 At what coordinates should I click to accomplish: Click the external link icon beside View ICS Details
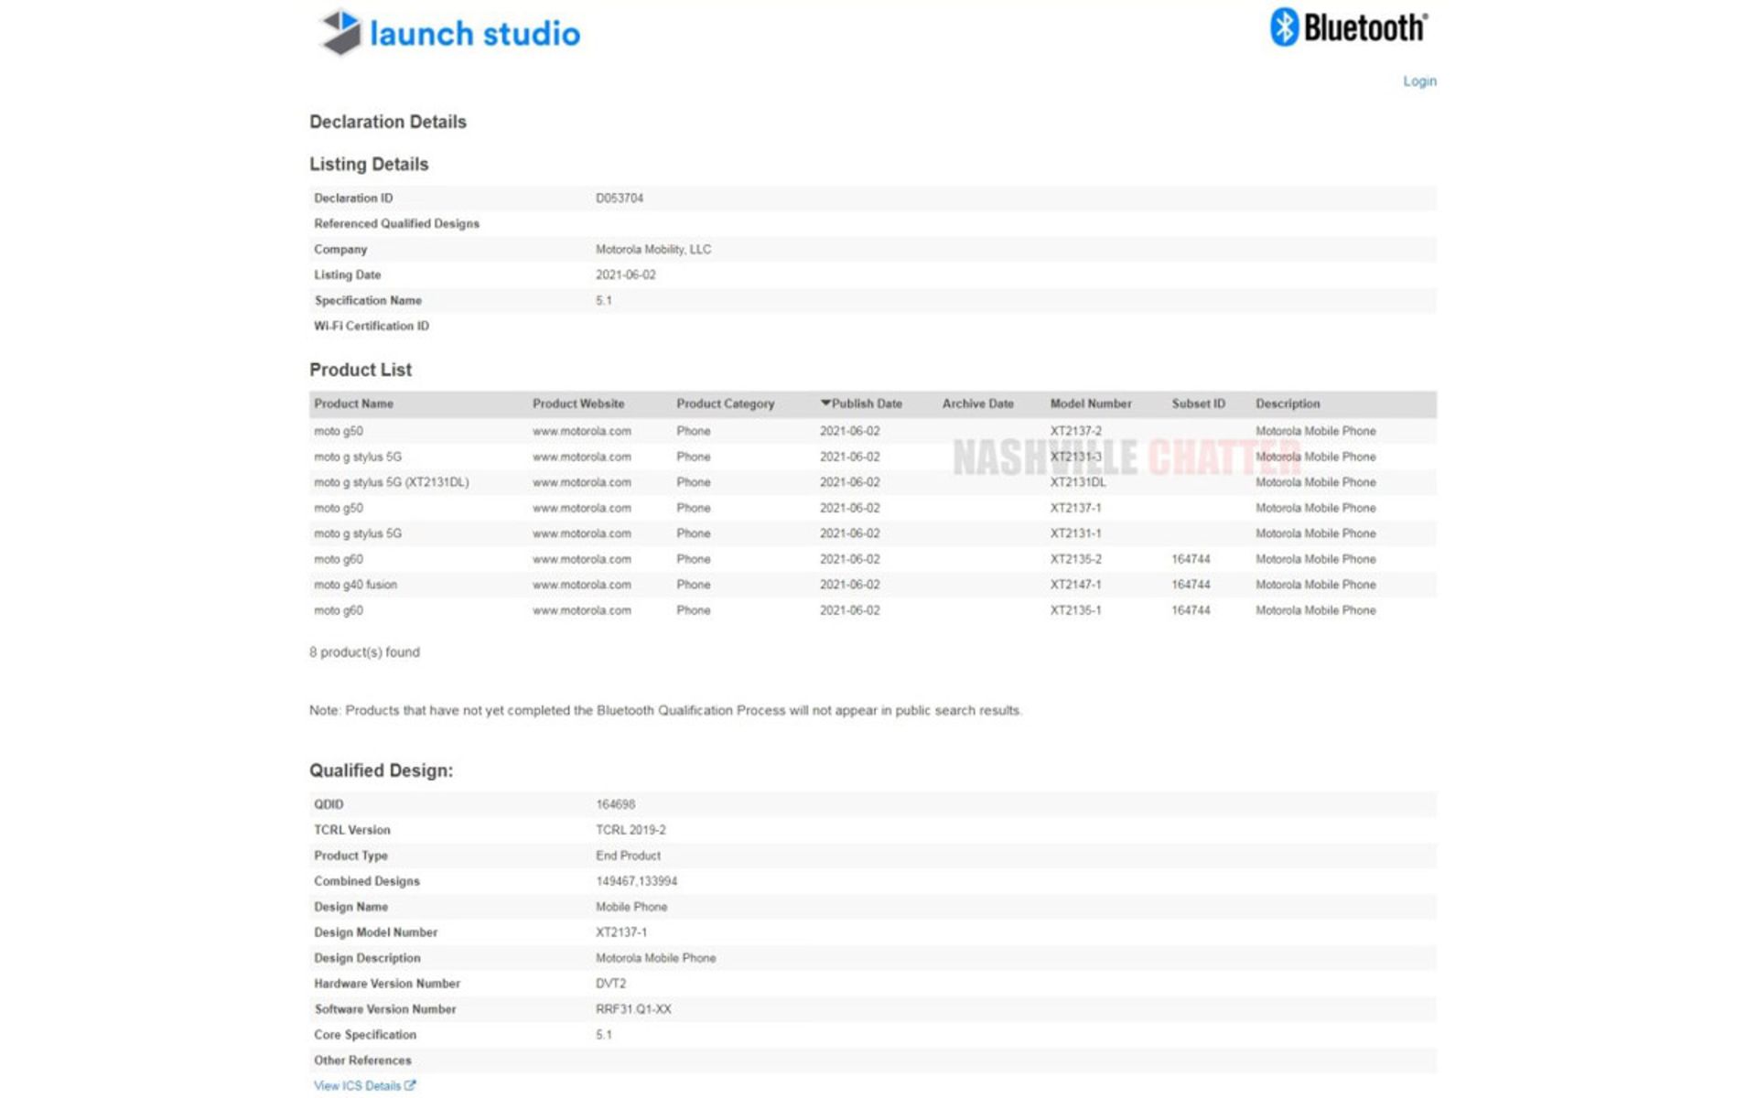point(410,1085)
